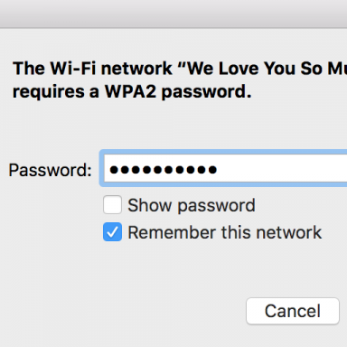Click the blue checkmark icon
Screen dimensions: 347x347
coord(112,232)
